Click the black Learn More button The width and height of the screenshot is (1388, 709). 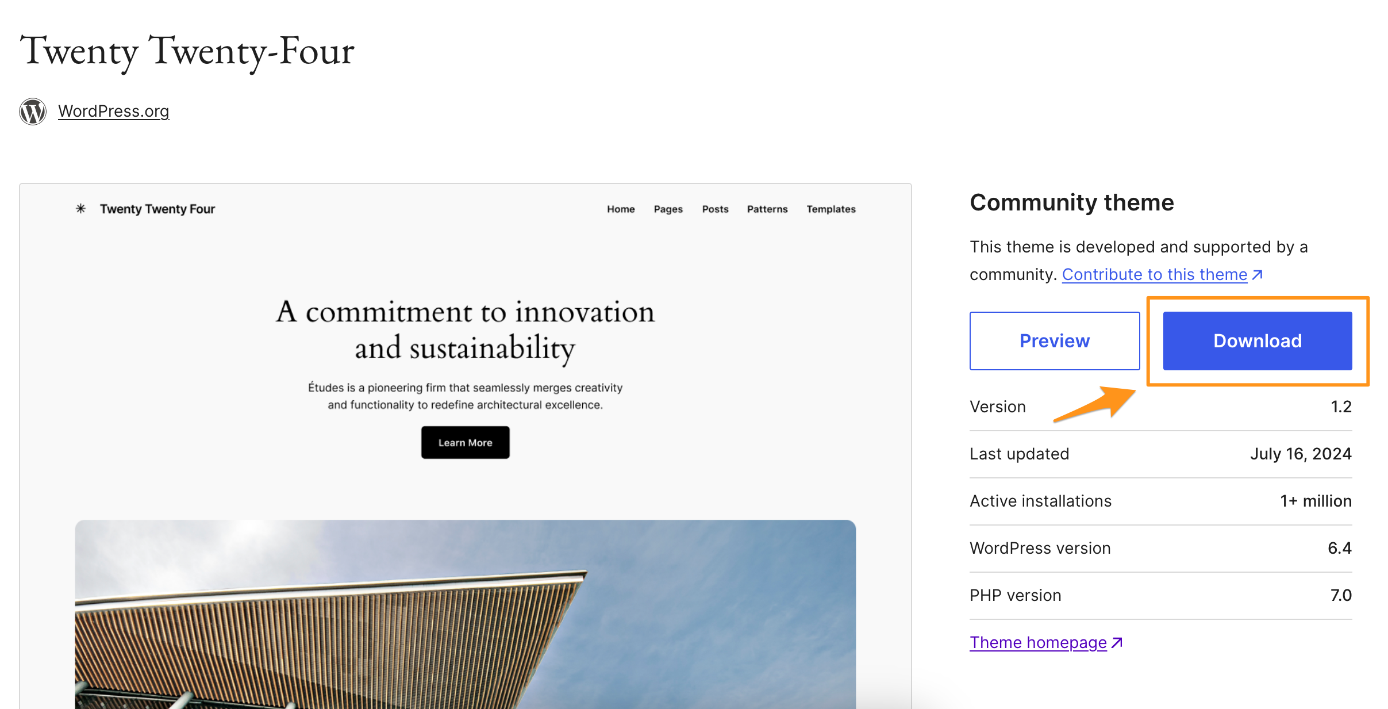[465, 443]
